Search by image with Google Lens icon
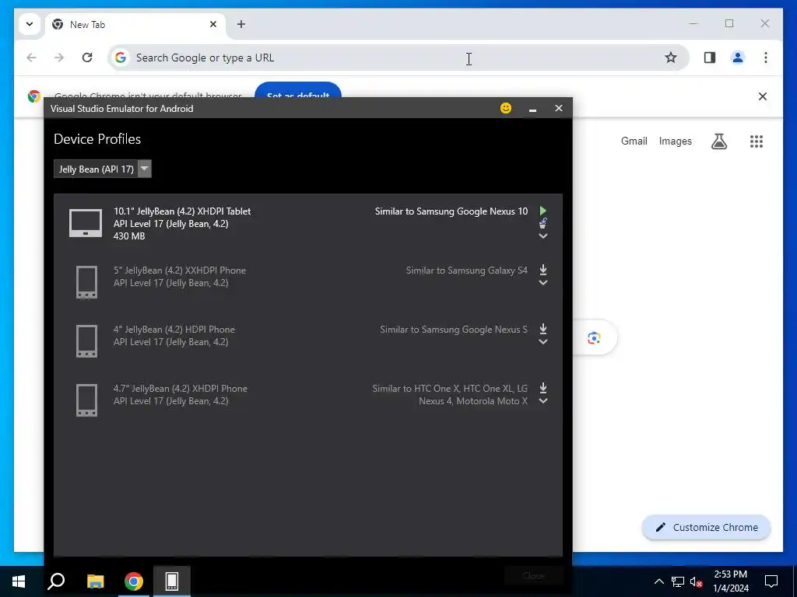This screenshot has width=797, height=597. click(x=594, y=337)
